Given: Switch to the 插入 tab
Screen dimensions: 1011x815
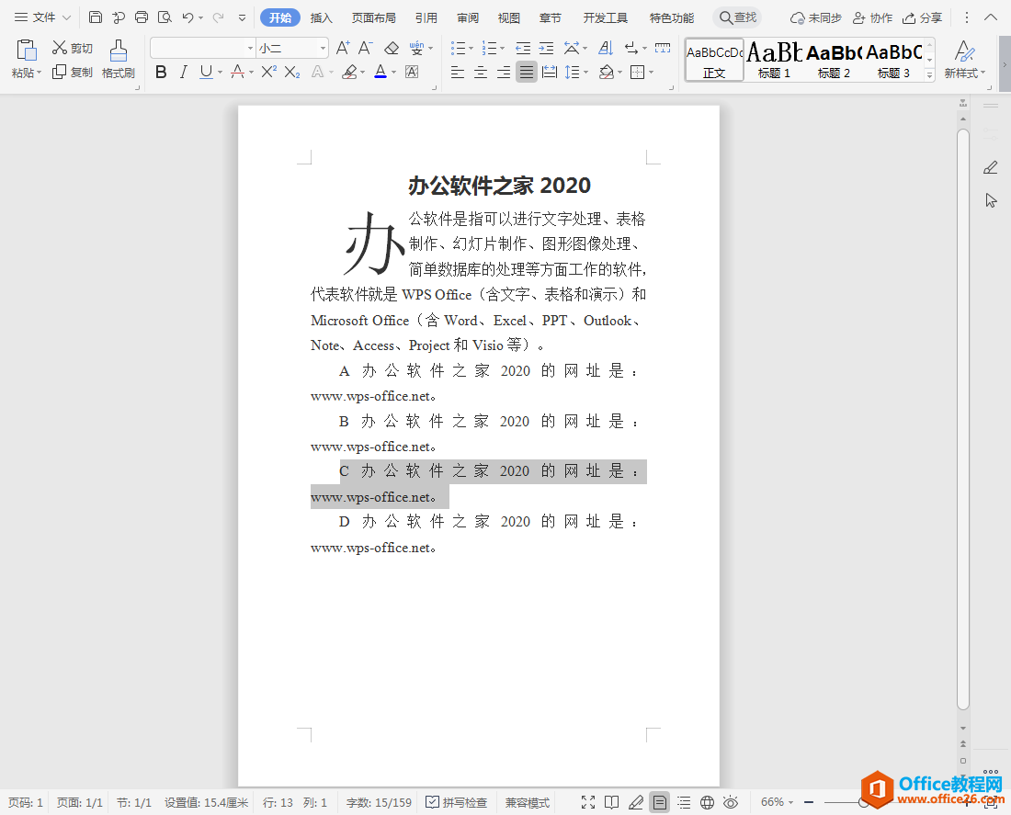Looking at the screenshot, I should 322,17.
